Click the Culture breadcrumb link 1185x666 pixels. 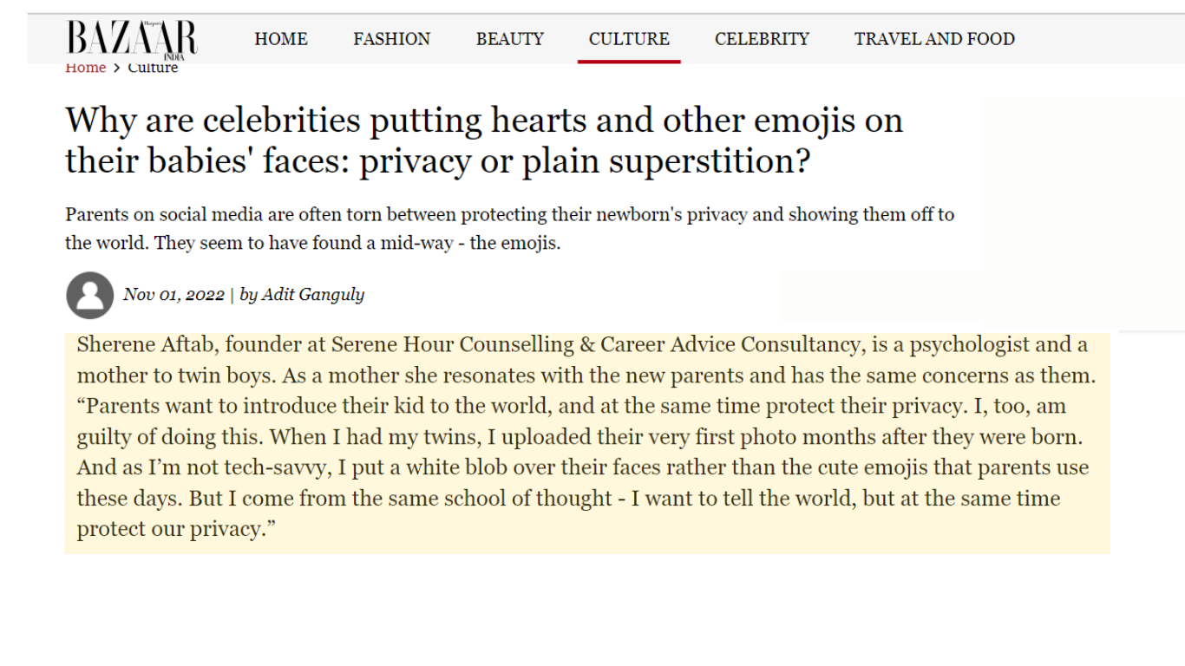153,69
